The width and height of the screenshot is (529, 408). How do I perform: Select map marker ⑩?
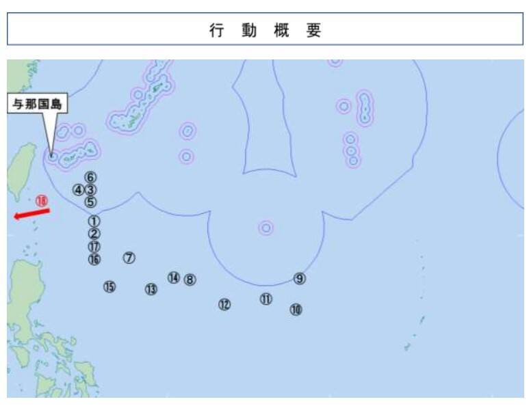296,310
